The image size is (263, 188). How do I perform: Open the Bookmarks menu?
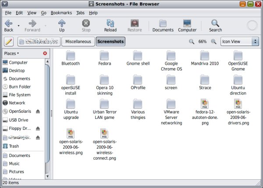click(61, 13)
